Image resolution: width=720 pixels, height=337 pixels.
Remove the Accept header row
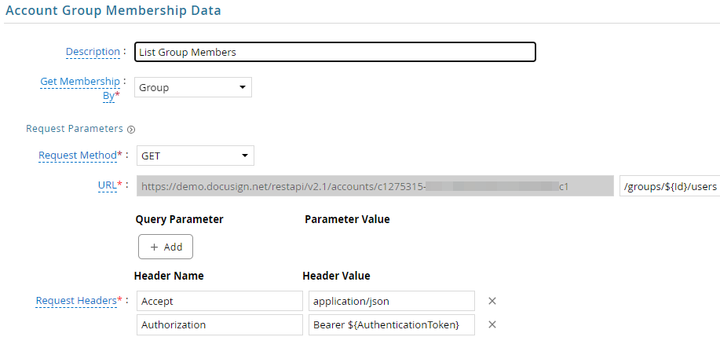coord(492,301)
